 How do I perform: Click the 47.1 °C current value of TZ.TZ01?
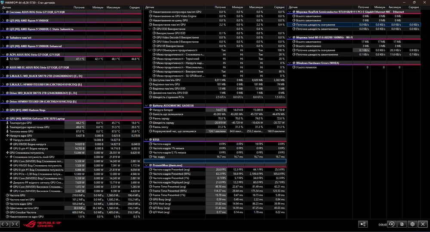pos(80,59)
